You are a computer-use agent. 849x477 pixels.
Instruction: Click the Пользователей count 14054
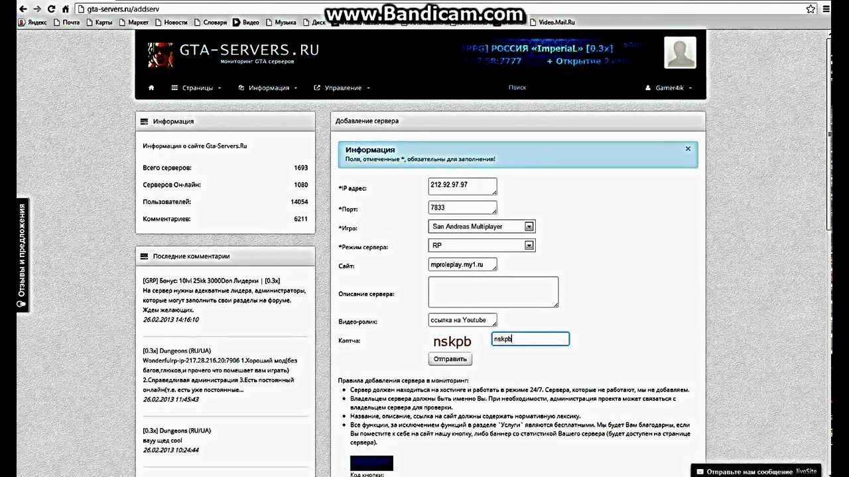click(299, 202)
